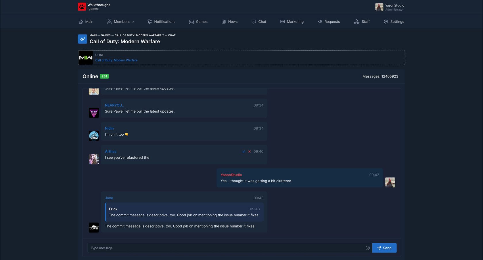Open the Call of Duty: Modern Warfare chat link
Viewport: 483px width, 260px height.
click(116, 60)
